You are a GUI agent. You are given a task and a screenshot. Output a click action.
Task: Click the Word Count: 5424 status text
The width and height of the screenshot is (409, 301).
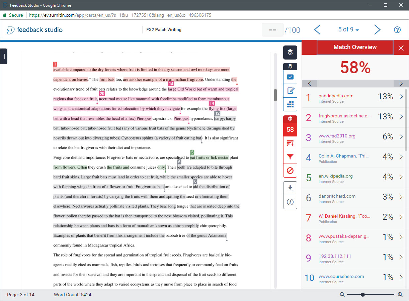pos(73,295)
